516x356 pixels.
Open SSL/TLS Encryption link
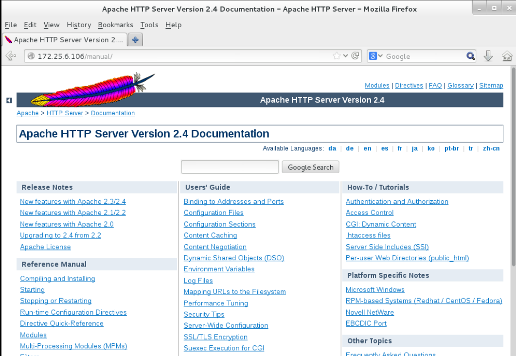pos(215,337)
